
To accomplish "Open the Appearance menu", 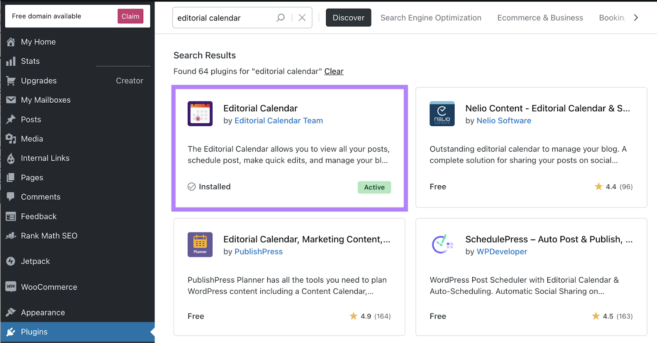I will (x=43, y=313).
